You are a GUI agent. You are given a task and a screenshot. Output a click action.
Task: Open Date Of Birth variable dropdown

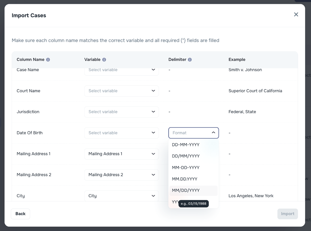tap(121, 133)
